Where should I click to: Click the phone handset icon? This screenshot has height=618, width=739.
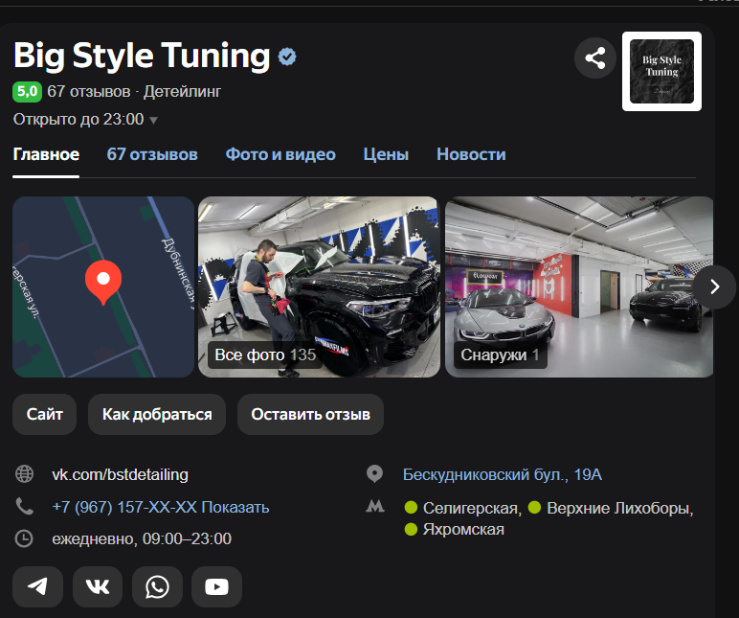(24, 506)
